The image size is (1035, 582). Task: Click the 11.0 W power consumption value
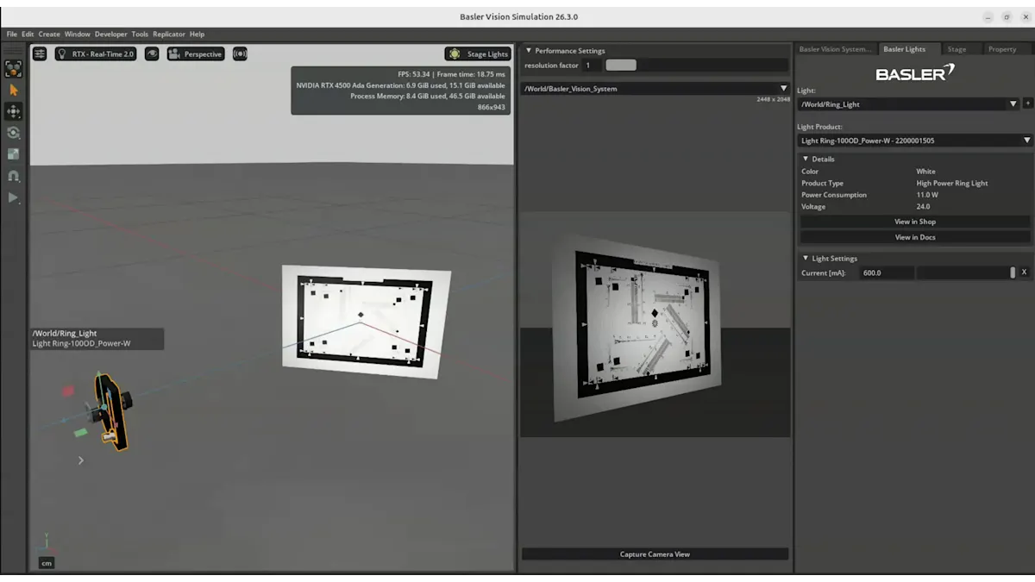927,195
